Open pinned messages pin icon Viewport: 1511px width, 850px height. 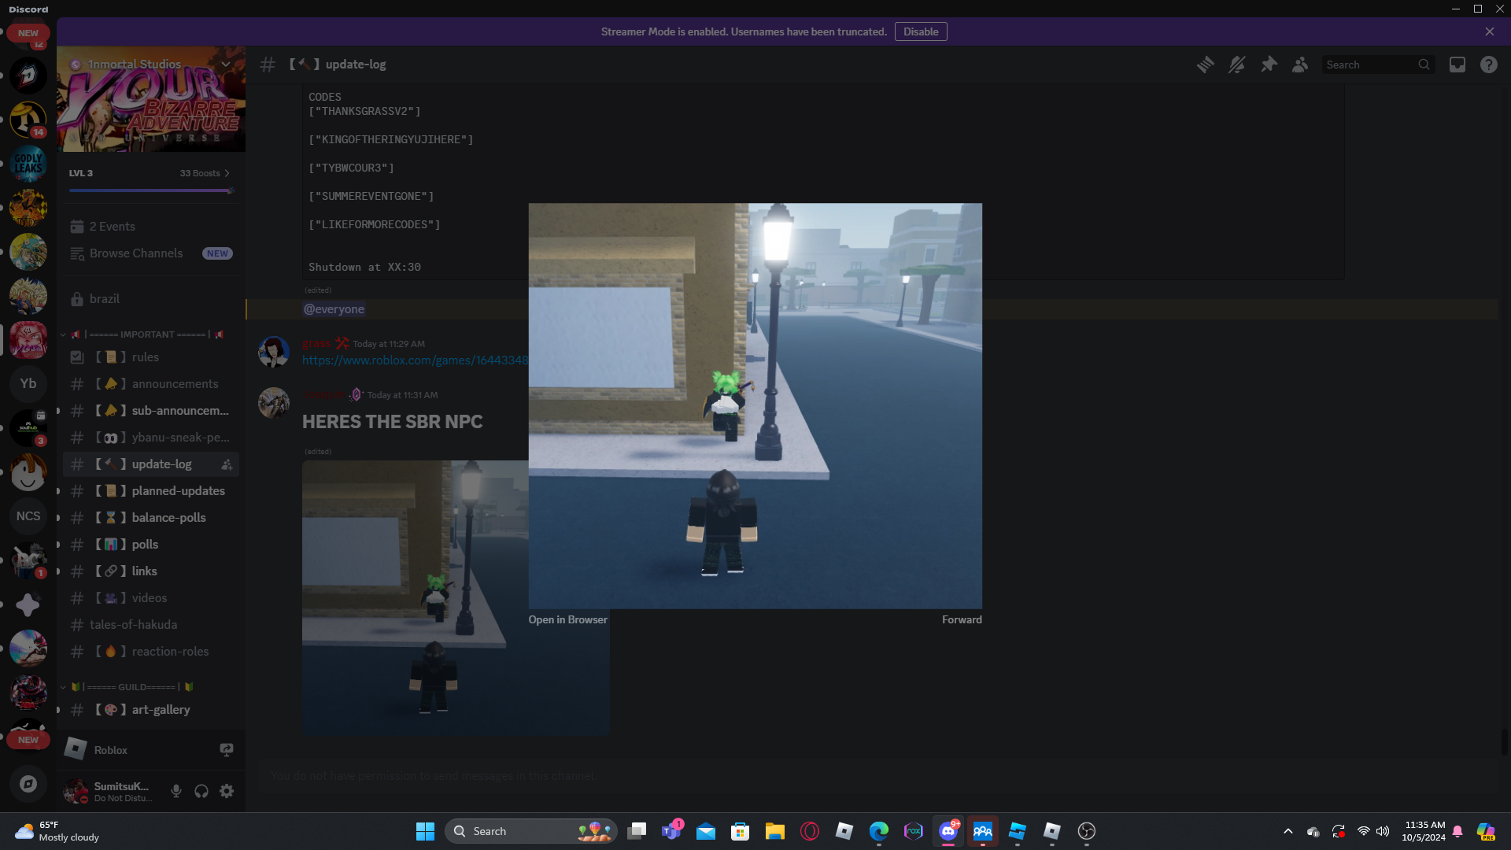[1269, 65]
